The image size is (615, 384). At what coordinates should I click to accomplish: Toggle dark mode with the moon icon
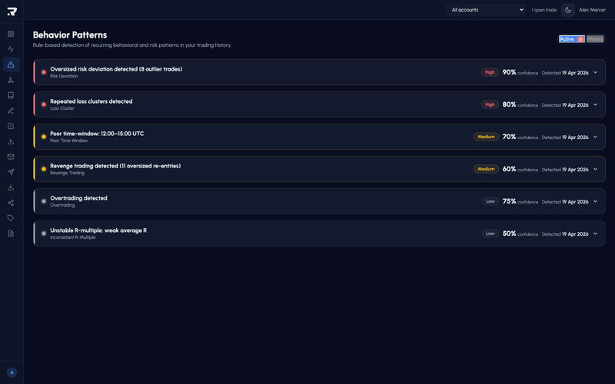coord(568,10)
